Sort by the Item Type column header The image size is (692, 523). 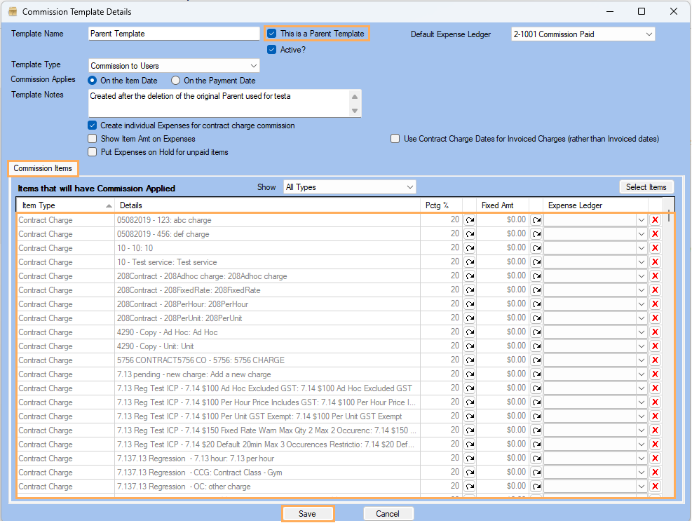(x=65, y=205)
